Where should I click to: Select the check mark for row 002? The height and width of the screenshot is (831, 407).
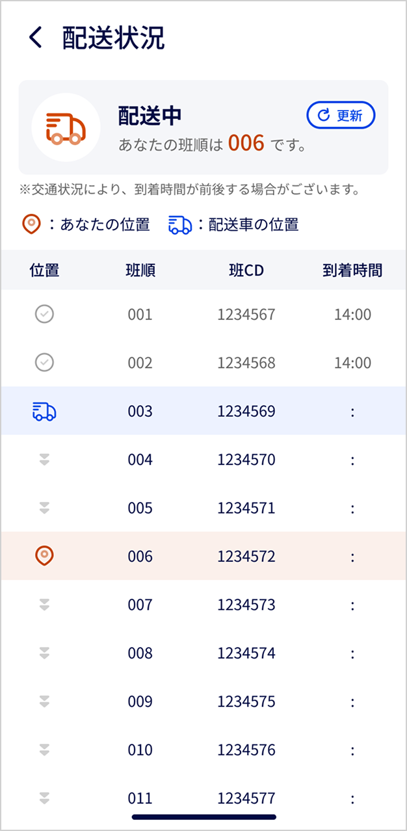44,363
